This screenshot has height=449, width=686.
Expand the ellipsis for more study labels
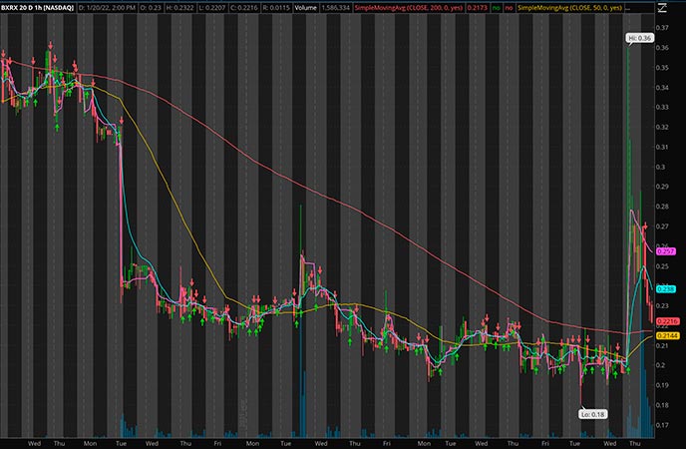coord(628,8)
